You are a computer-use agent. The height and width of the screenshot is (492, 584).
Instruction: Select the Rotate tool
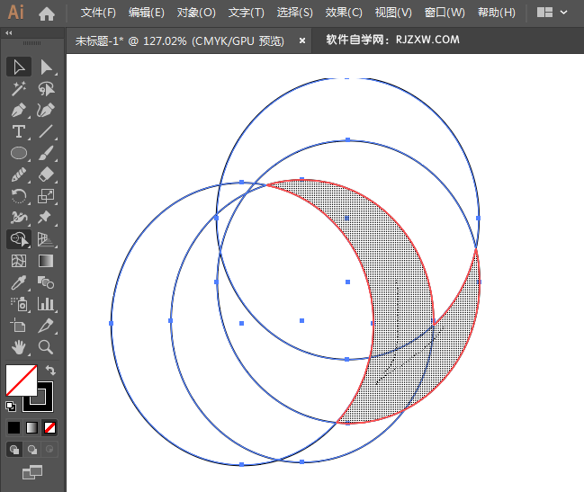point(19,196)
